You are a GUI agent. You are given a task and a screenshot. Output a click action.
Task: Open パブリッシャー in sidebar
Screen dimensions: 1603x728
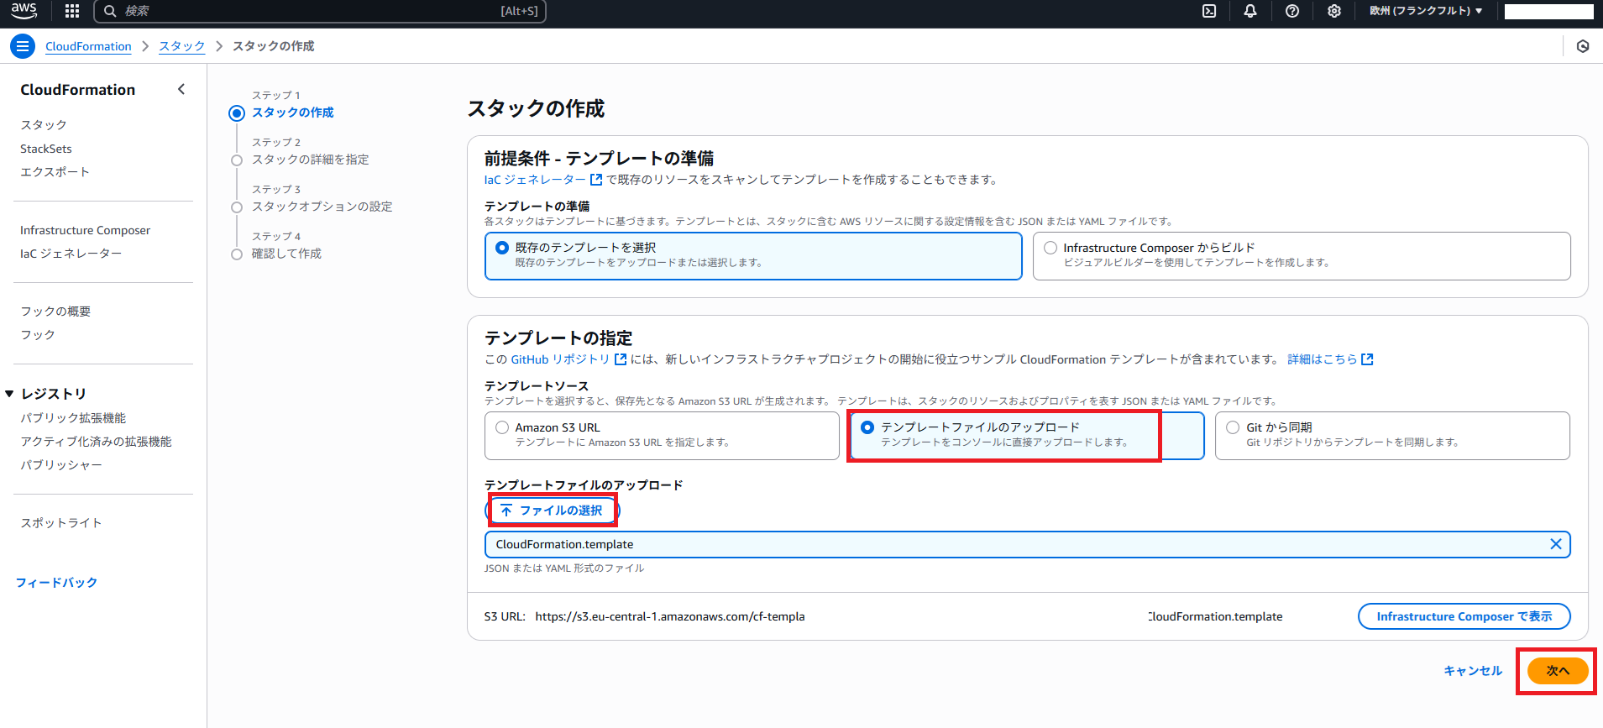pyautogui.click(x=61, y=465)
